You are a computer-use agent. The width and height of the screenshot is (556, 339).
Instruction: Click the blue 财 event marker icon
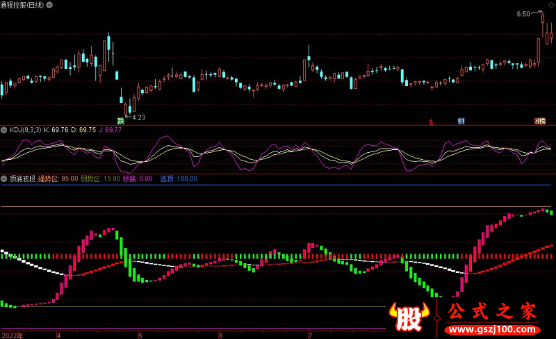click(461, 121)
